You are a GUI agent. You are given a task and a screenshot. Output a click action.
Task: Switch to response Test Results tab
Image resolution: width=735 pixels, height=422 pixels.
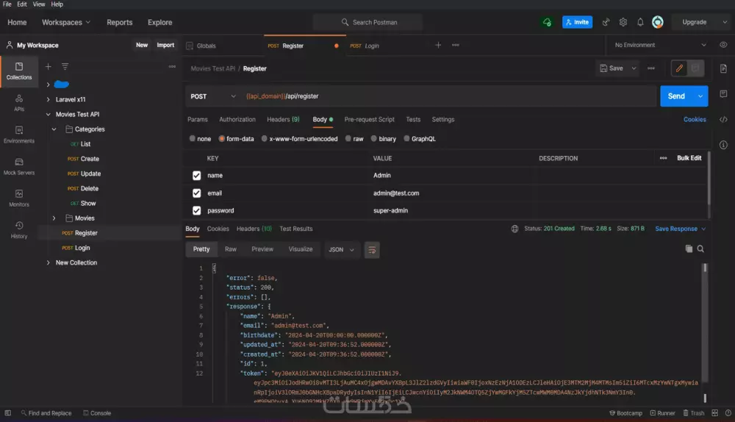295,229
